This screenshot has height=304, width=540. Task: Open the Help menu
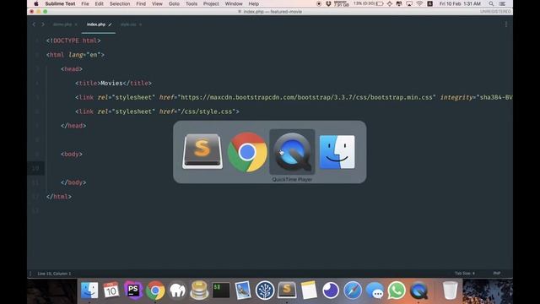pyautogui.click(x=254, y=3)
